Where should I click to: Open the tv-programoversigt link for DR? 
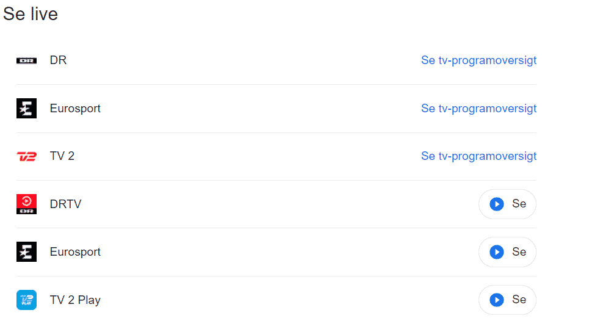pos(478,60)
